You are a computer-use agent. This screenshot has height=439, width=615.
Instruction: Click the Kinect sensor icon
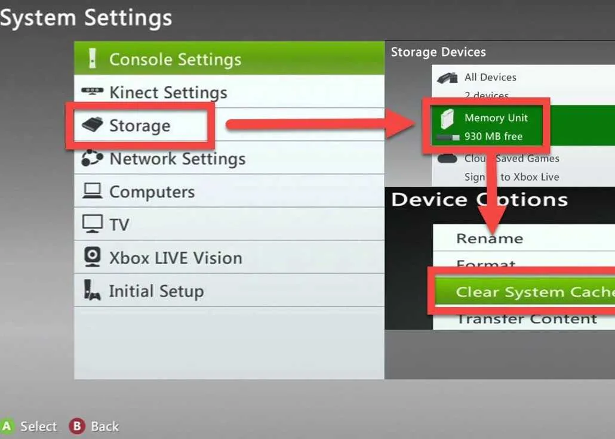click(93, 91)
